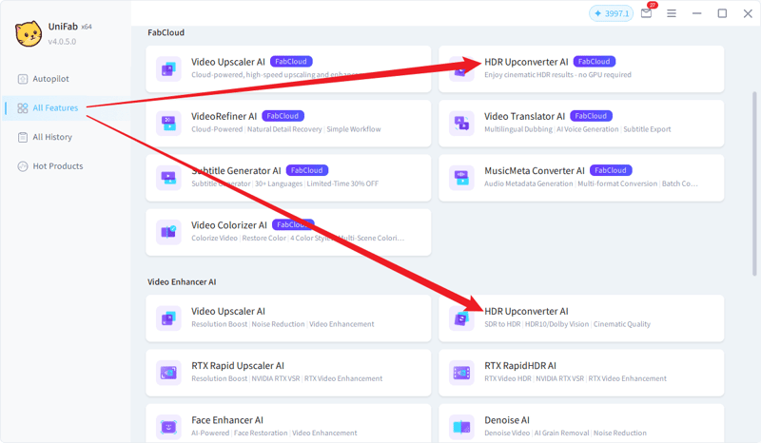This screenshot has width=761, height=443.
Task: Click 'Natural Detail Recovery' text
Action: [x=284, y=129]
